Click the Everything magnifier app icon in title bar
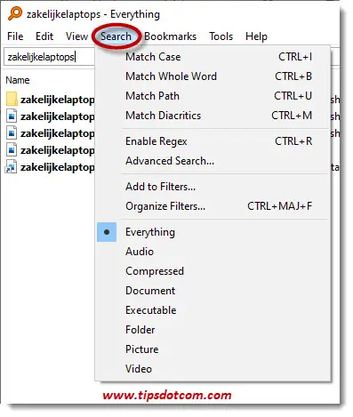 point(15,13)
